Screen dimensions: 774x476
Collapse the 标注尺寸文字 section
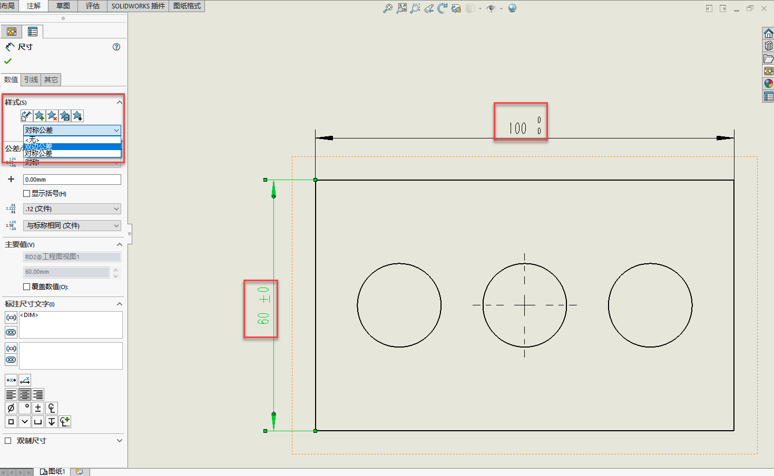(x=120, y=304)
